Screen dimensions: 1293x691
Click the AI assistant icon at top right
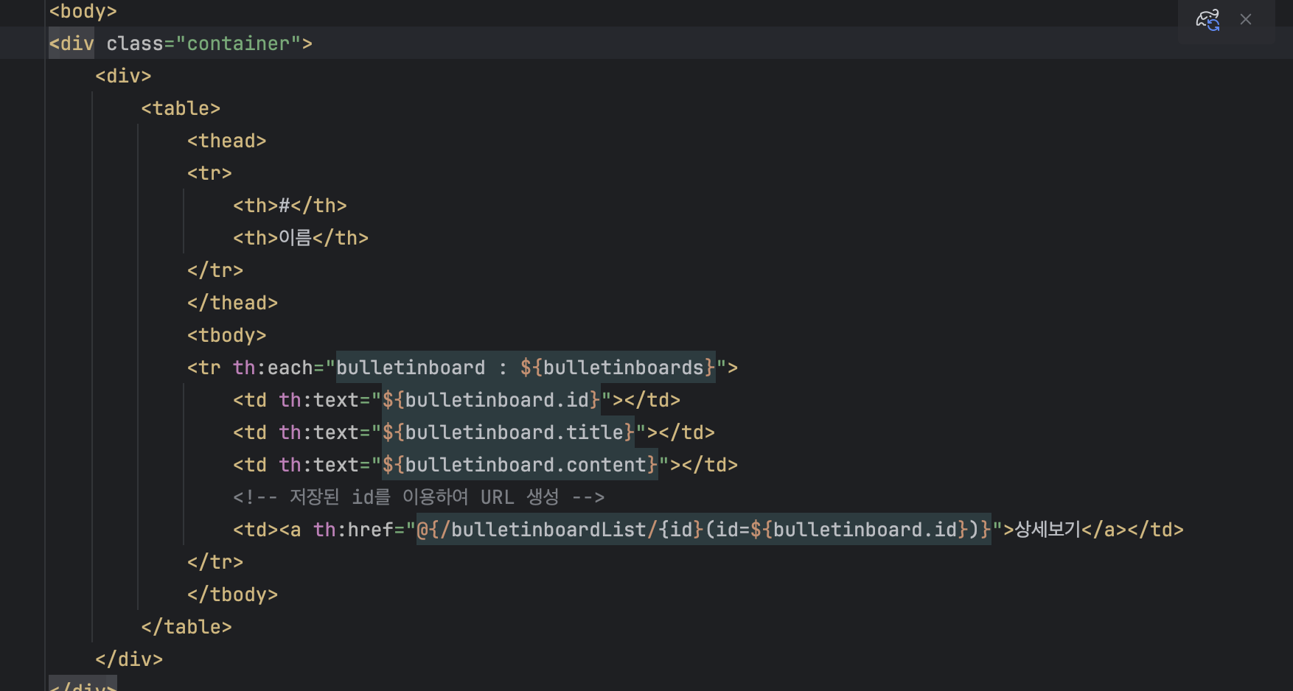pos(1207,20)
